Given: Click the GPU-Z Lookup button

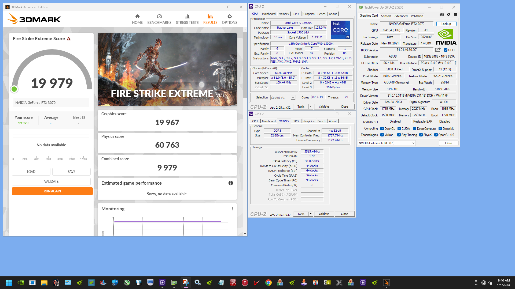Looking at the screenshot, I should (446, 24).
